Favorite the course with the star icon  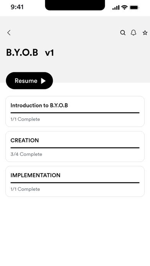click(x=145, y=32)
